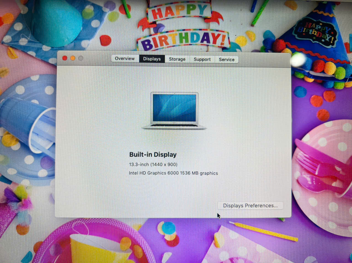Click the MacBook display illustration
352x263 pixels.
point(174,111)
